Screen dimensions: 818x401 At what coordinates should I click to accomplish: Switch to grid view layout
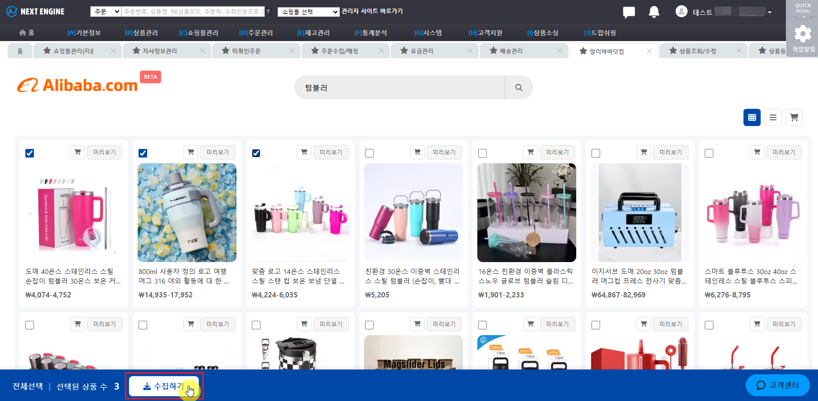pyautogui.click(x=752, y=117)
